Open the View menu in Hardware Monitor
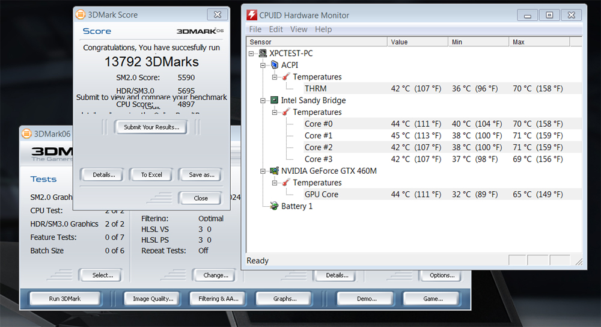This screenshot has width=601, height=327. click(x=299, y=29)
